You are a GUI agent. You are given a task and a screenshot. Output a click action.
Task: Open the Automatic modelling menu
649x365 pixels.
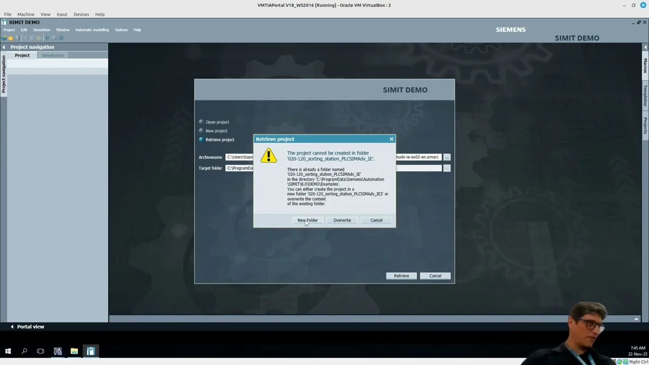[x=92, y=30]
